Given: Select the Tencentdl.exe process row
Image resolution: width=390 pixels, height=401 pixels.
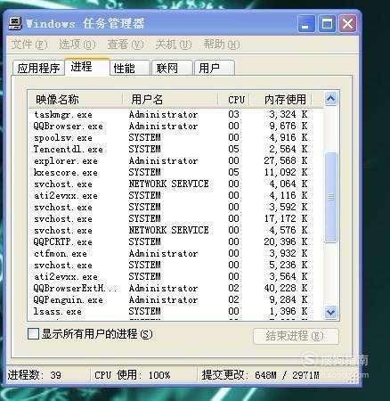Looking at the screenshot, I should tap(175, 149).
